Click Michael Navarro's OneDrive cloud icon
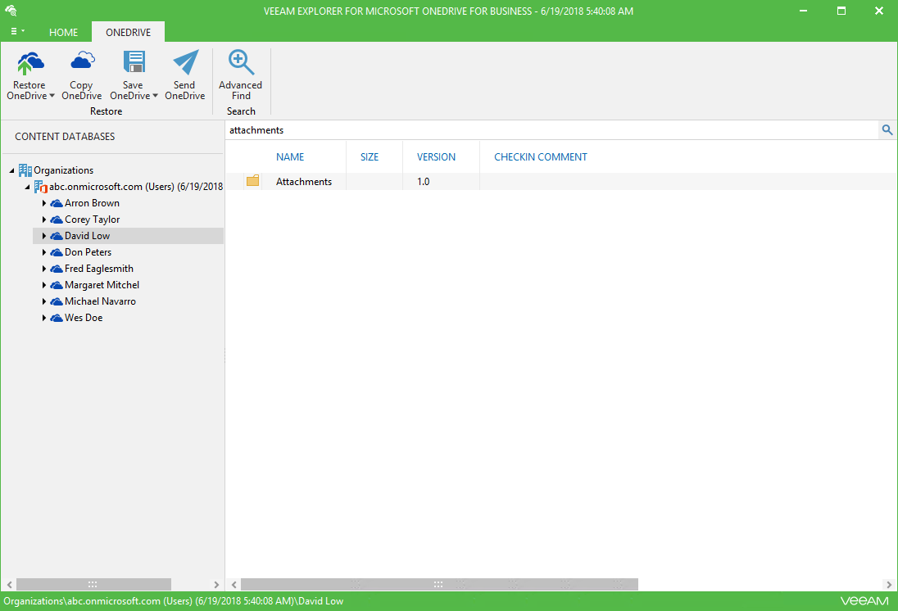 click(x=56, y=301)
